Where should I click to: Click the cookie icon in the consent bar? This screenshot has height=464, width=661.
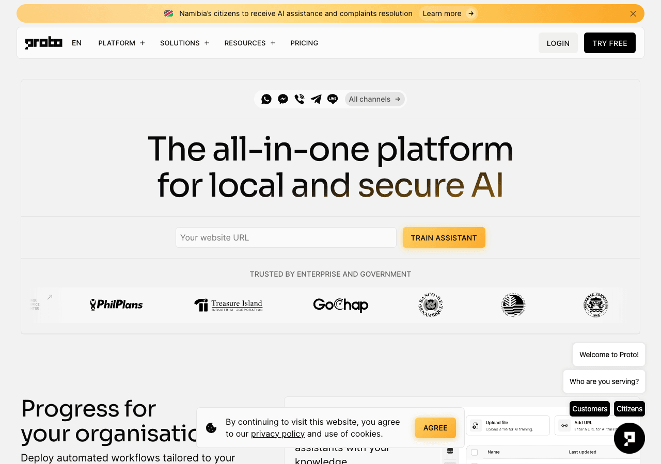click(211, 427)
